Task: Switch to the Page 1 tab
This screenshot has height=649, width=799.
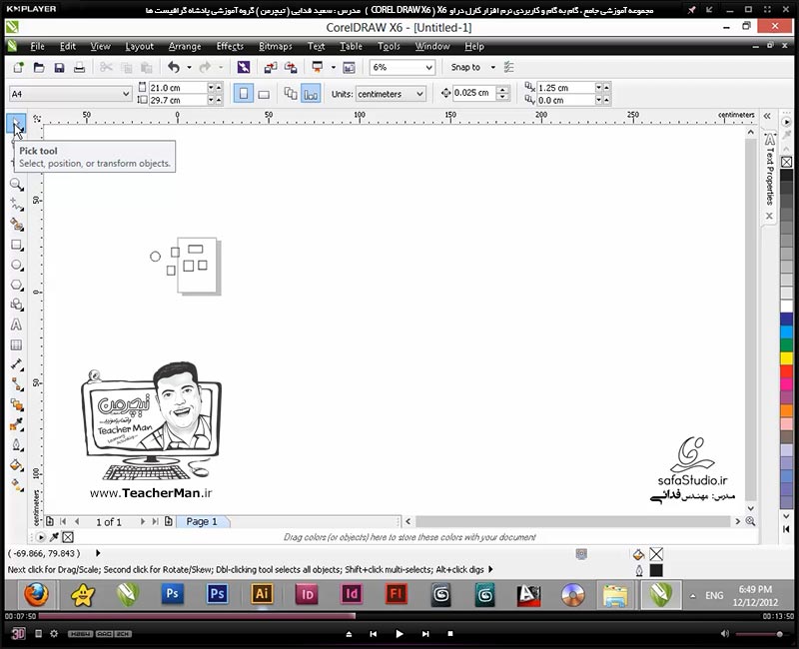Action: coord(202,521)
